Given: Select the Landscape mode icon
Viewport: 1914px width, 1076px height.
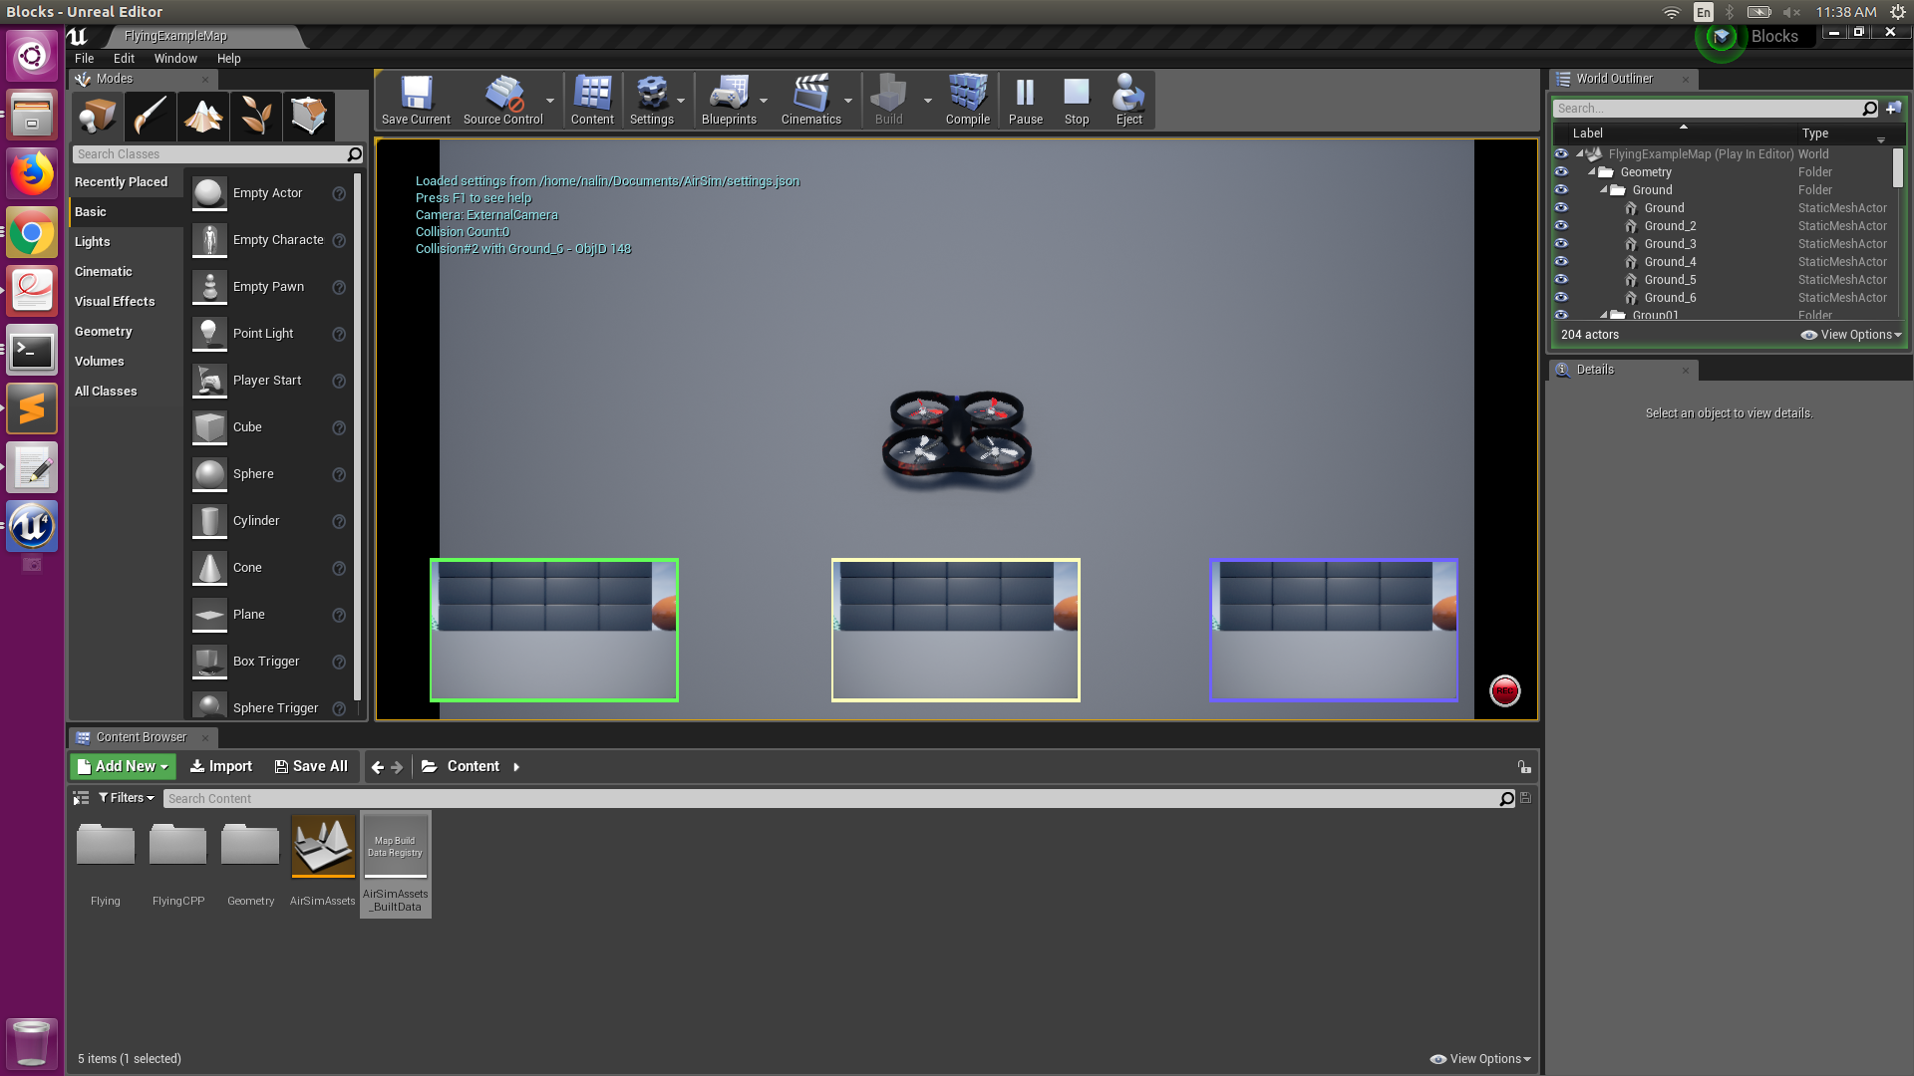Looking at the screenshot, I should [203, 117].
